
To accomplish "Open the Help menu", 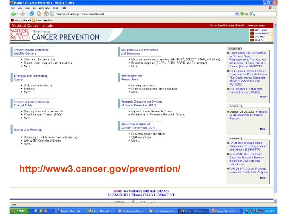I will point(64,8).
